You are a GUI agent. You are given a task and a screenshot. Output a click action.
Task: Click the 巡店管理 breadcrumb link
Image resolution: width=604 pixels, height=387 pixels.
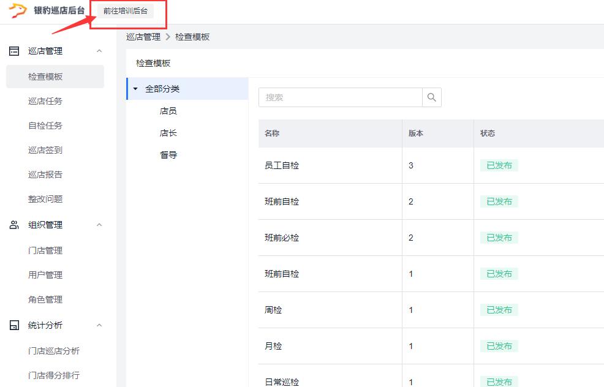pos(143,37)
